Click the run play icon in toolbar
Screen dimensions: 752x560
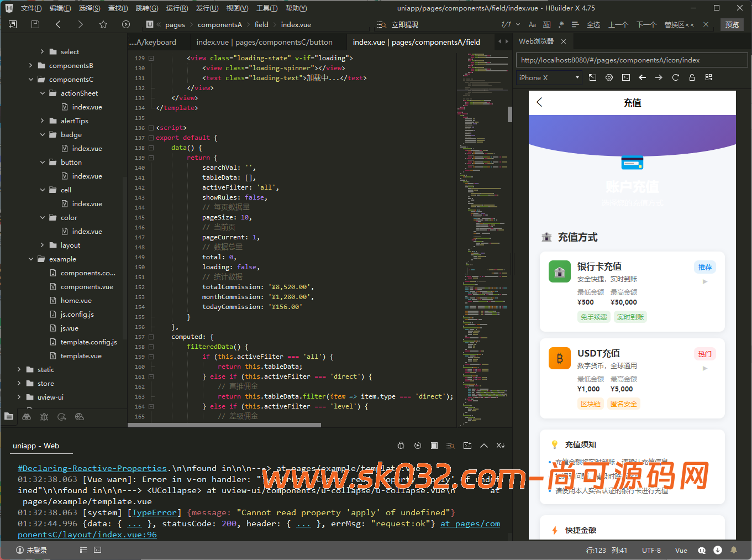tap(126, 24)
